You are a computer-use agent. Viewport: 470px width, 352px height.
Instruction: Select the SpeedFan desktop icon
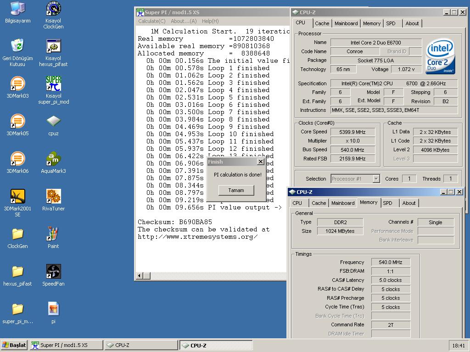[53, 275]
